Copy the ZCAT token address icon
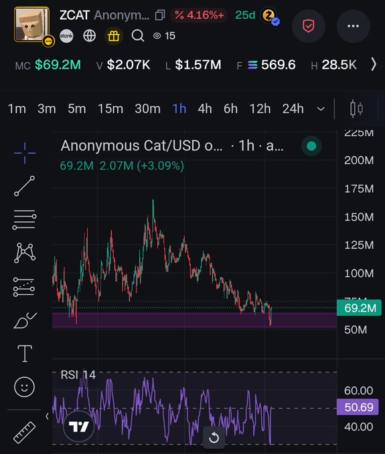 point(160,15)
